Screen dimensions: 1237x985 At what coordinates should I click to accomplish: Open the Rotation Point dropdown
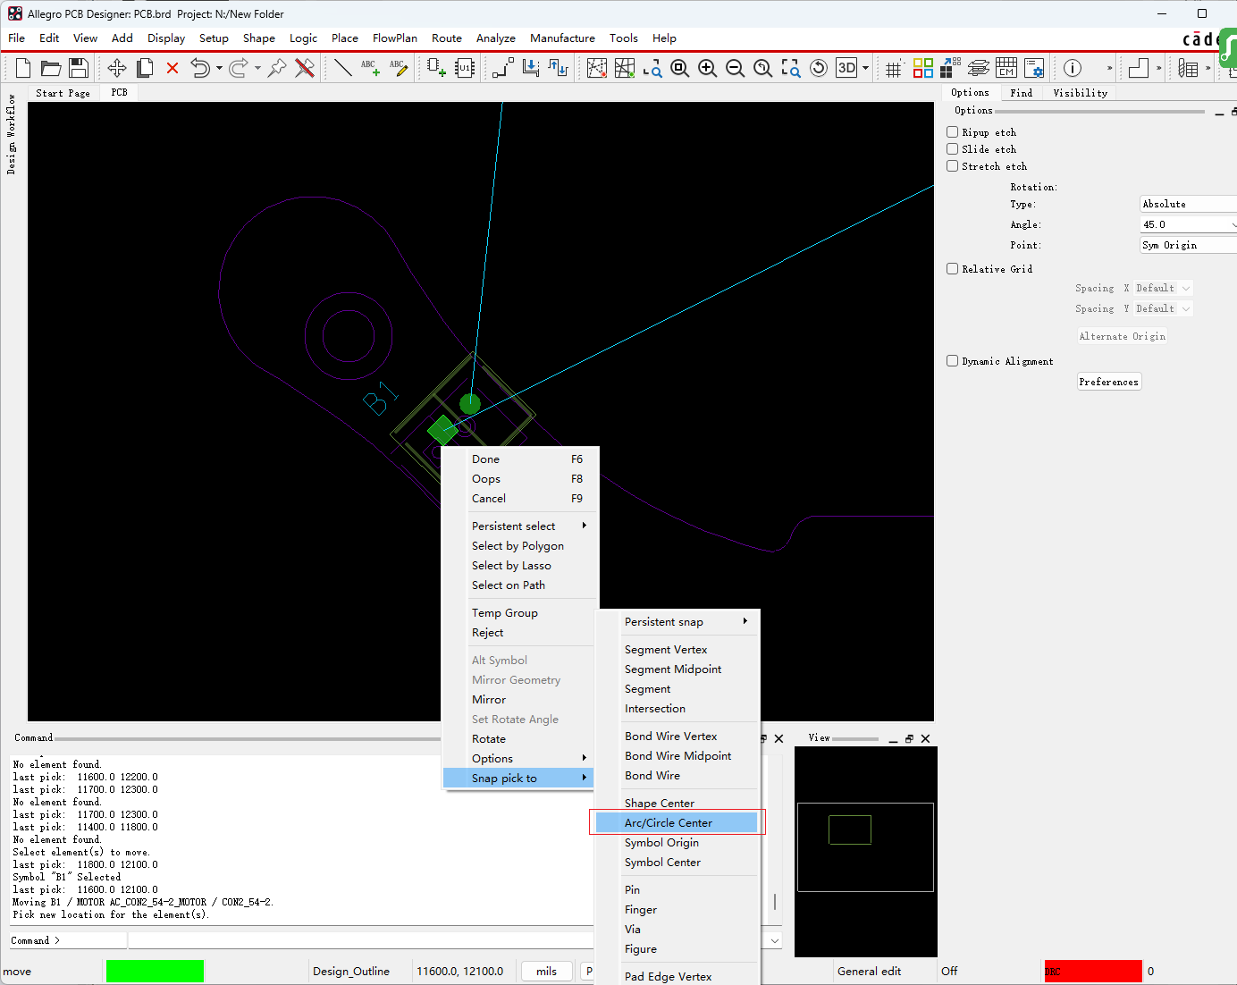click(1188, 245)
